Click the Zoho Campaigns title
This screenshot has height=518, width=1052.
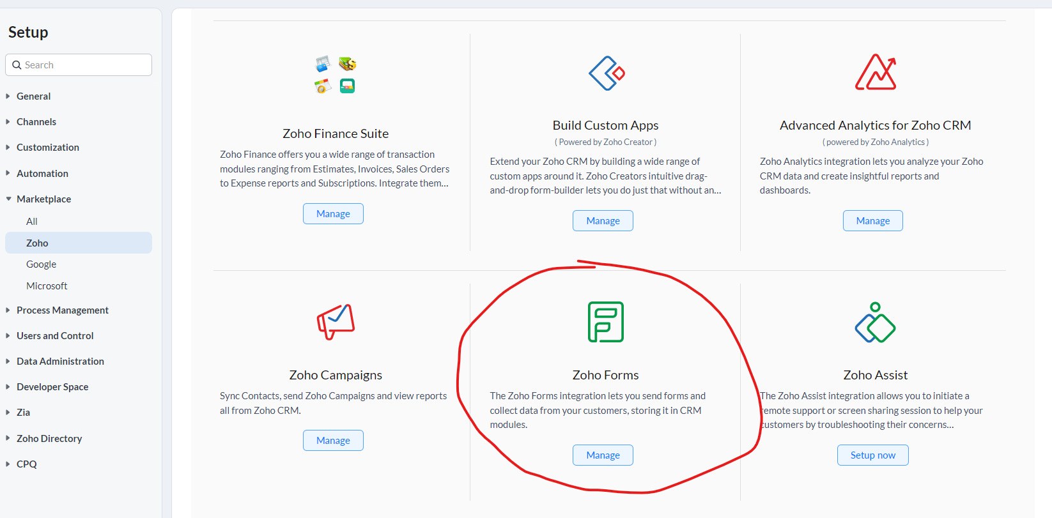(x=336, y=376)
